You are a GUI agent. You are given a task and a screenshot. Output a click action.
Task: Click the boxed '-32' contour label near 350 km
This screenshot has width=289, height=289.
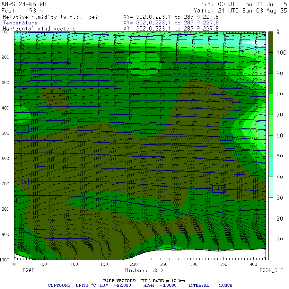tap(226, 137)
